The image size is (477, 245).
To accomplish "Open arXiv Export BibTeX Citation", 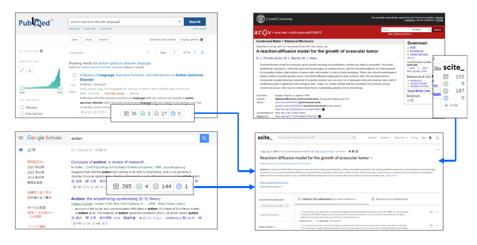I will tap(419, 91).
